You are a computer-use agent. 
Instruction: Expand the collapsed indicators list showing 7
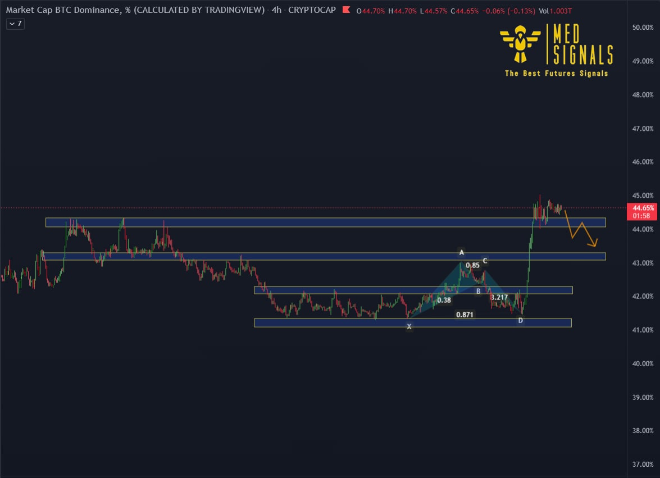pos(16,24)
